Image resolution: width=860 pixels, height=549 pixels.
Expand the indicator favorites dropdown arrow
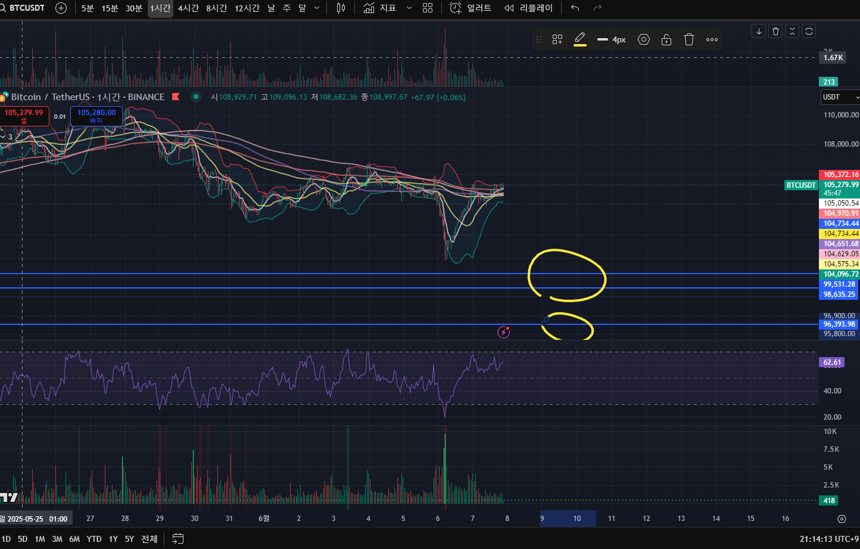[x=409, y=8]
